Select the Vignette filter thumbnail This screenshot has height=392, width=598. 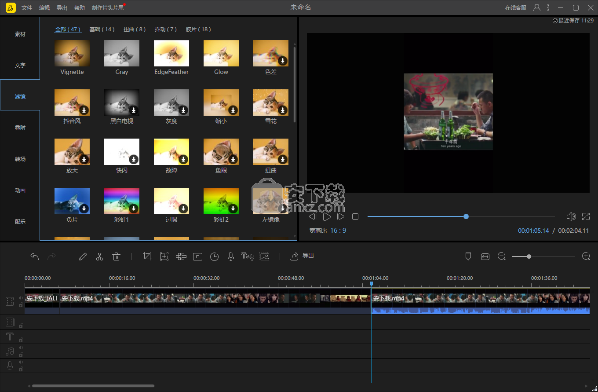(x=72, y=53)
